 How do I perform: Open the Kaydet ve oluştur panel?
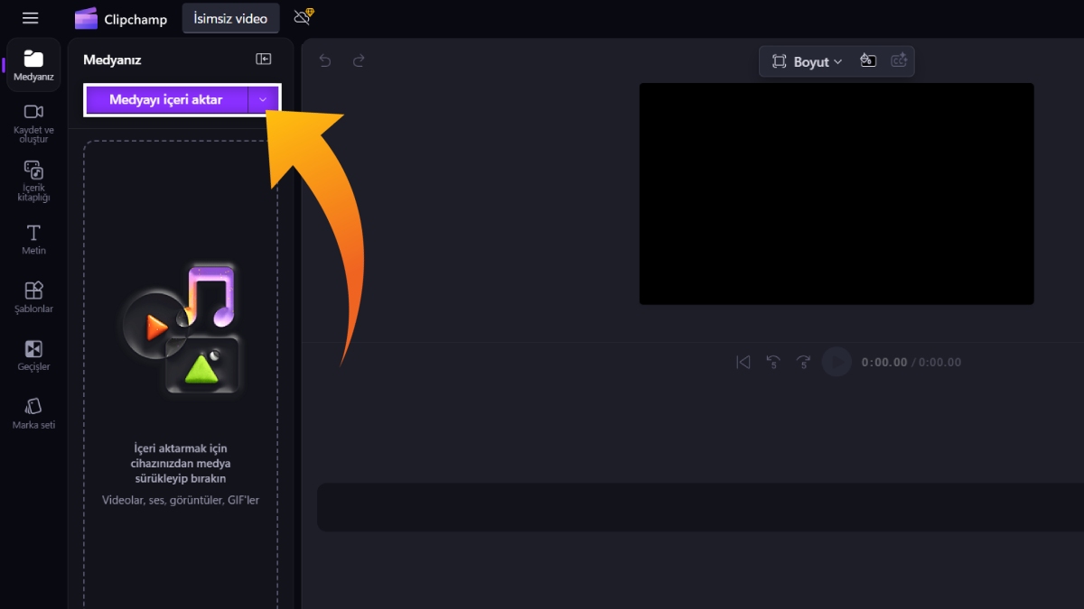pos(33,122)
